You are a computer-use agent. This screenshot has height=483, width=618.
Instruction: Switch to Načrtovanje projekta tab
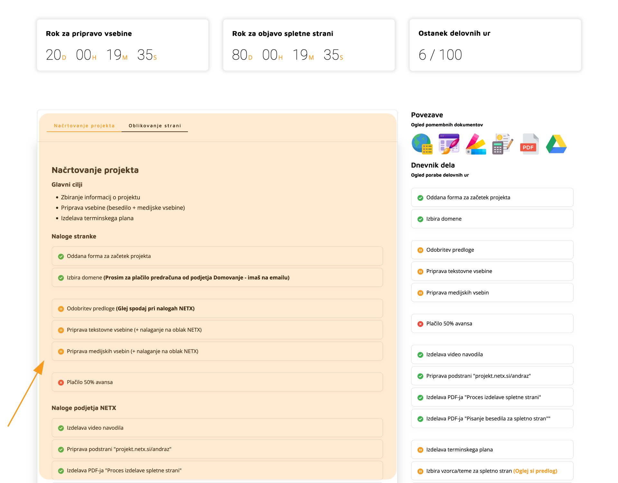click(x=84, y=126)
